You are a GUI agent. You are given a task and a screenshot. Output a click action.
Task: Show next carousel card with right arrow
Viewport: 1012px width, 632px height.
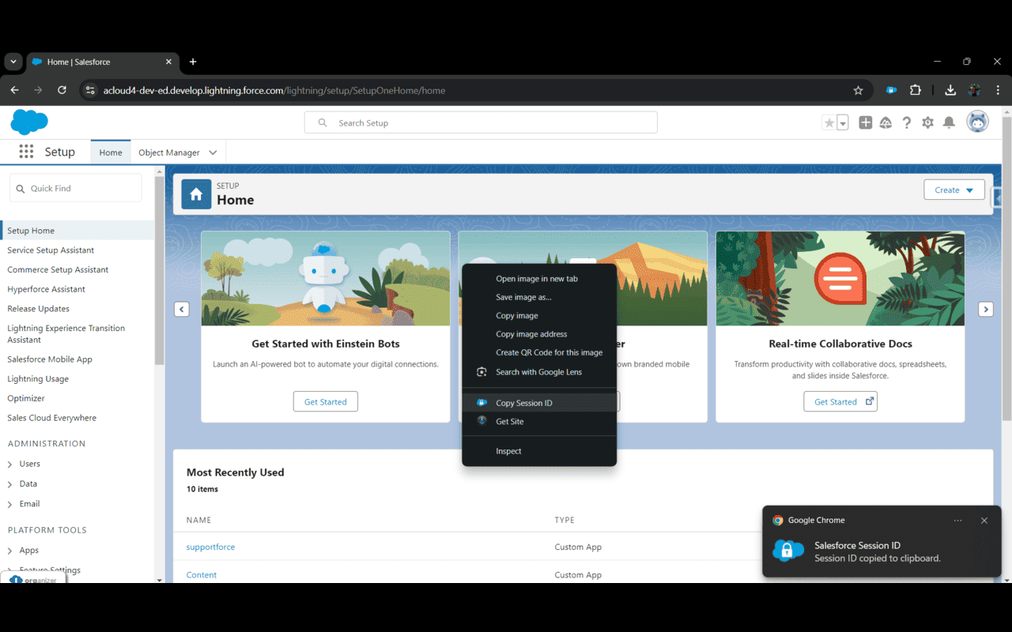[x=986, y=309]
